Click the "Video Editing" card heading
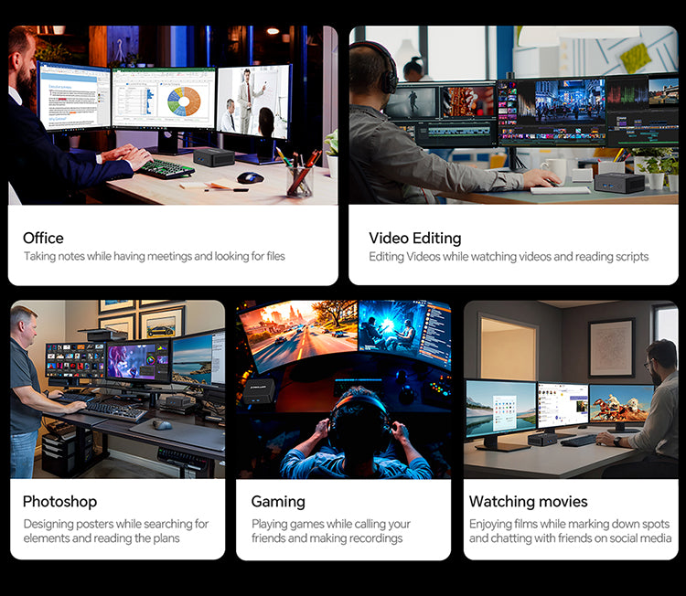 pos(413,238)
